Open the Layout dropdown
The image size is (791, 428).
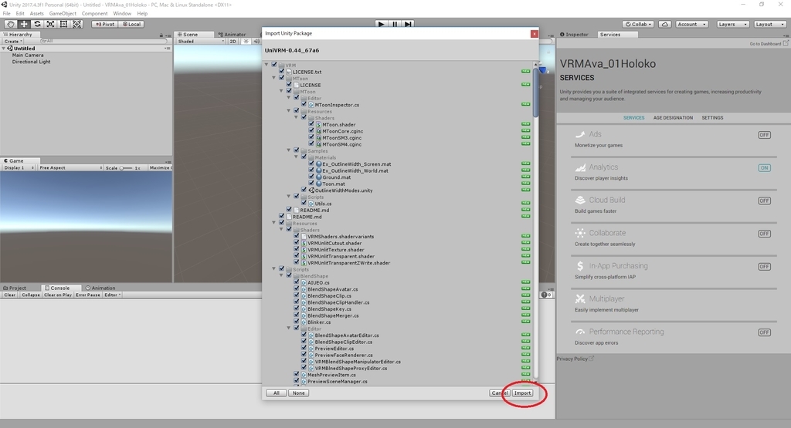pyautogui.click(x=770, y=24)
